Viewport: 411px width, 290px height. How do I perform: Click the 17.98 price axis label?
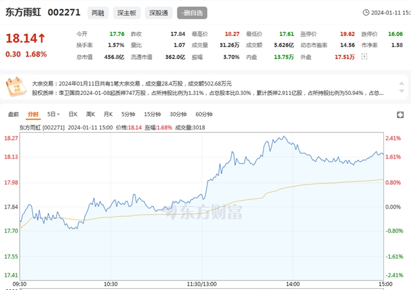(11, 183)
